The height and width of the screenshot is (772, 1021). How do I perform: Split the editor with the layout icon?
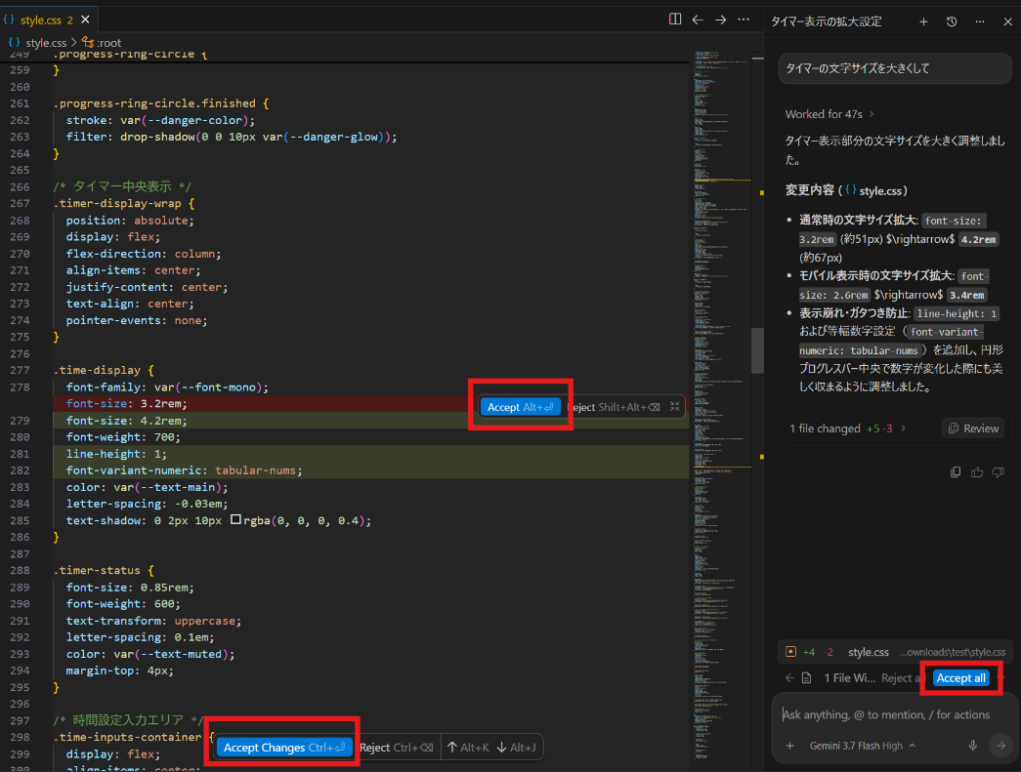675,20
